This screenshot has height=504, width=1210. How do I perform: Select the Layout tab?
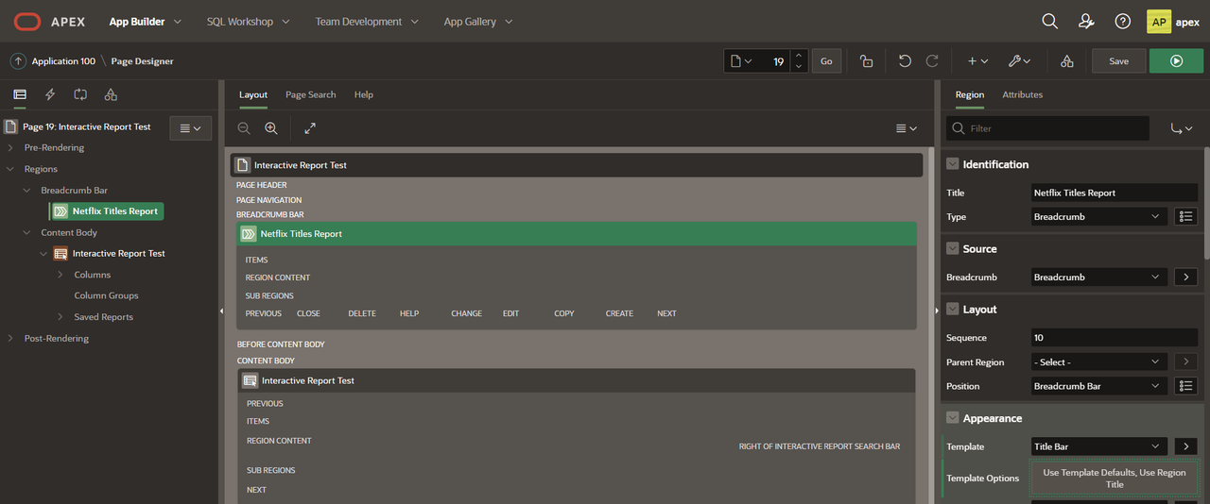coord(253,94)
